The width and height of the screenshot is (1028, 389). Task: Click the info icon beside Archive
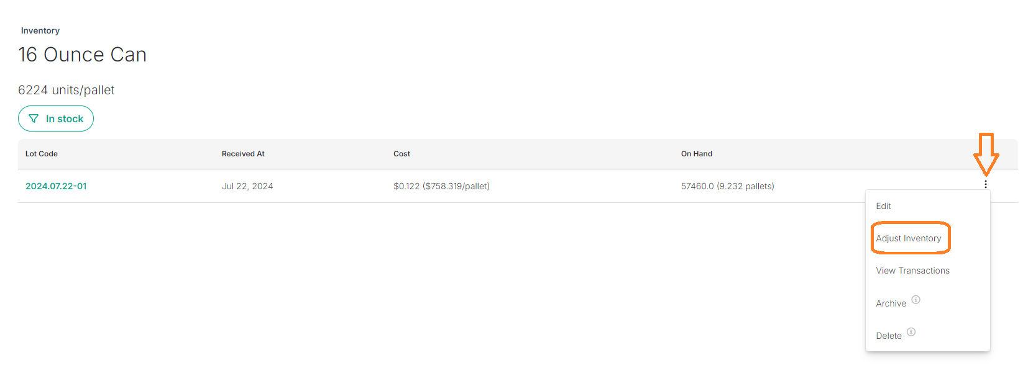tap(916, 300)
